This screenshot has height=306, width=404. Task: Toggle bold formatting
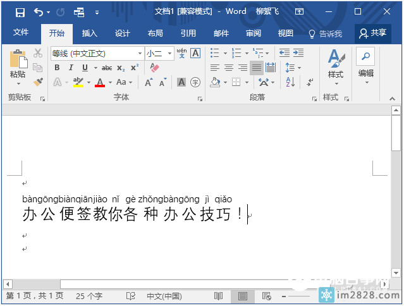coord(57,68)
